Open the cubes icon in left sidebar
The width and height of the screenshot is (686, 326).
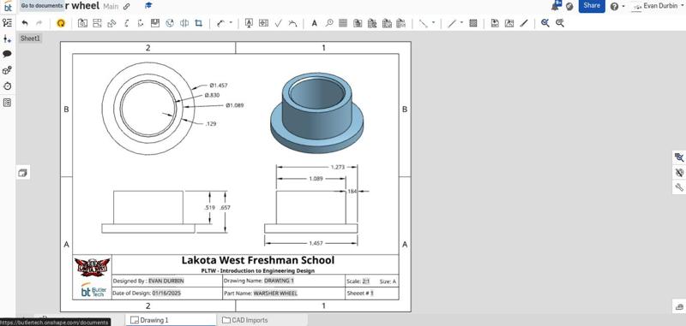pos(7,70)
